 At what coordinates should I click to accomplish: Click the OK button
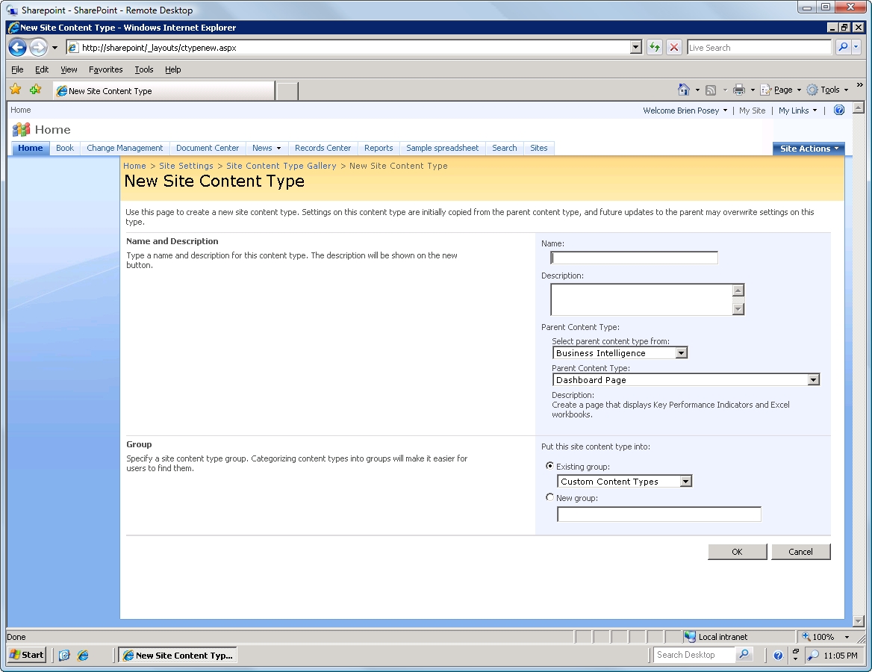[737, 552]
